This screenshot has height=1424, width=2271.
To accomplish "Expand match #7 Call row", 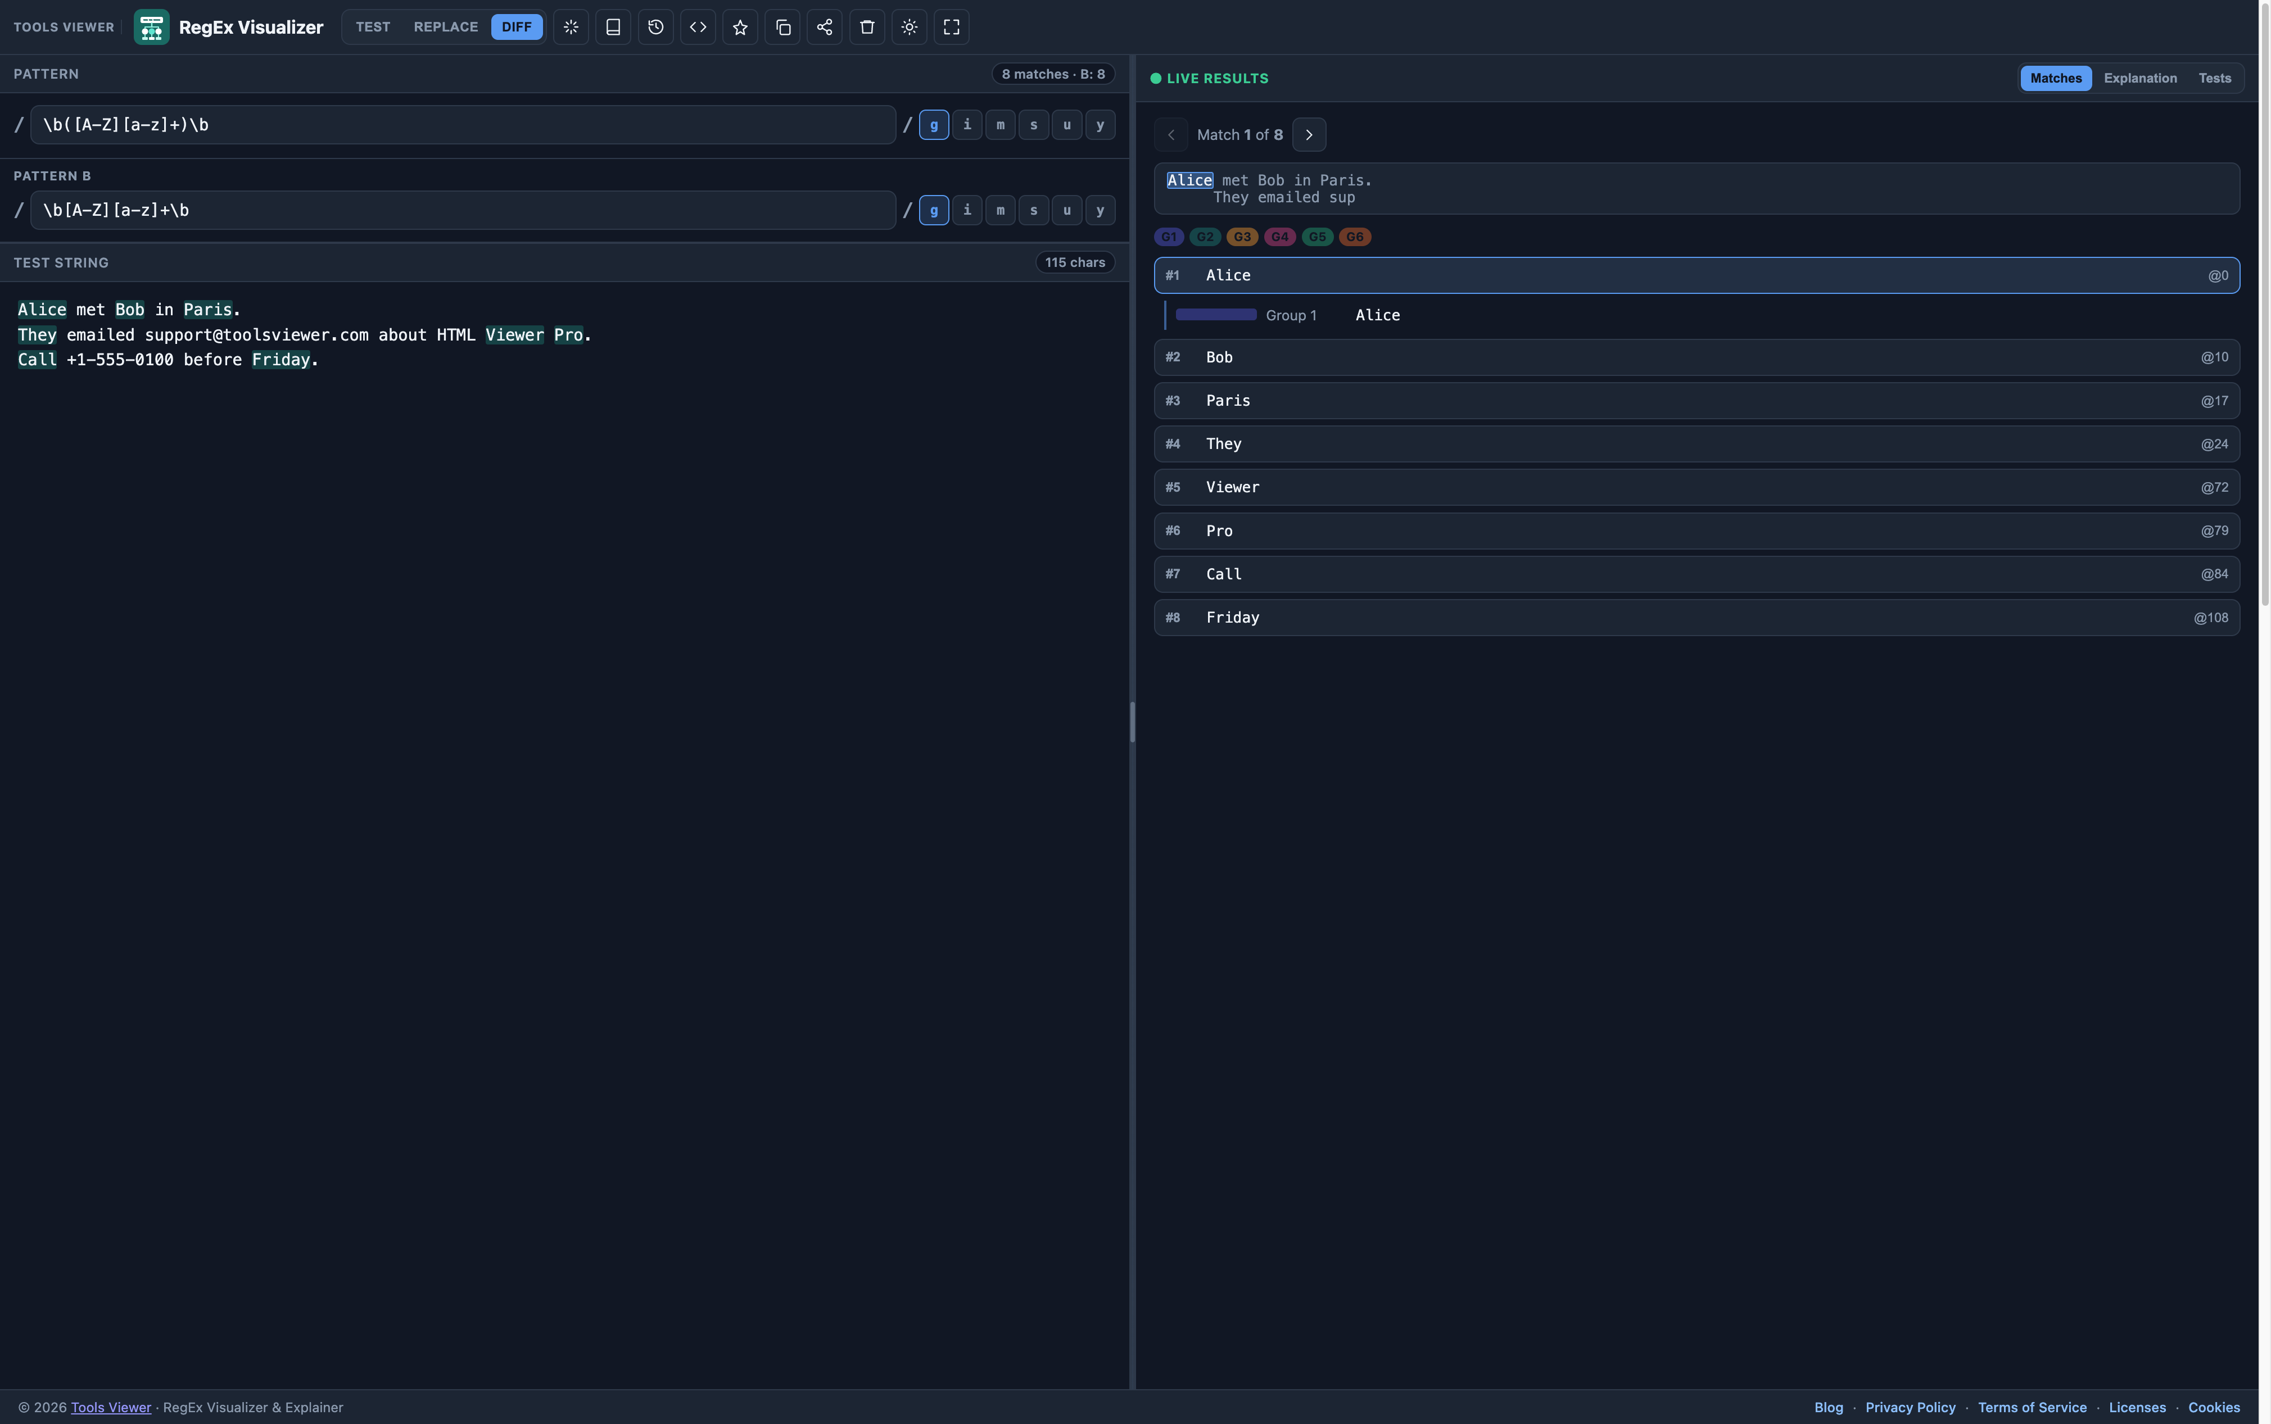I will pos(1697,574).
